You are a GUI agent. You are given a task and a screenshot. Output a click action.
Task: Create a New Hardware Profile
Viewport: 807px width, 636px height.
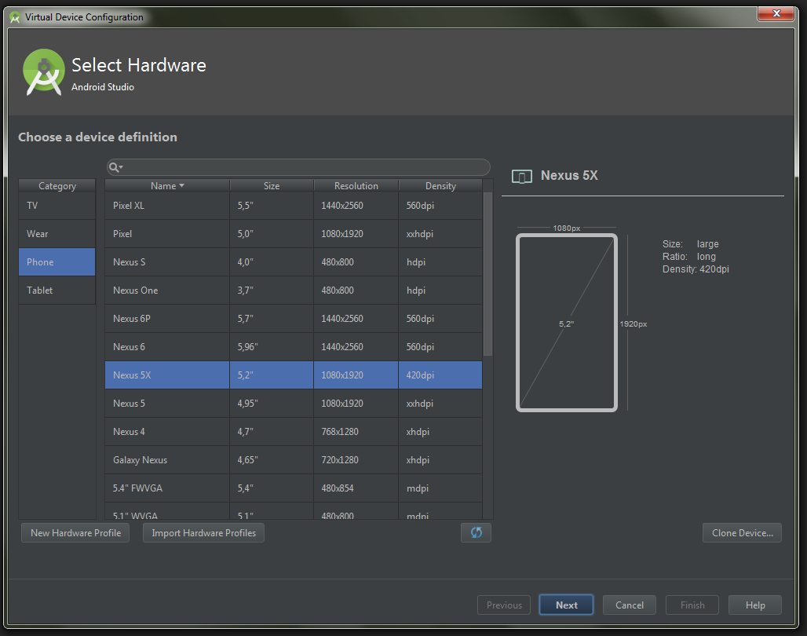click(x=75, y=533)
